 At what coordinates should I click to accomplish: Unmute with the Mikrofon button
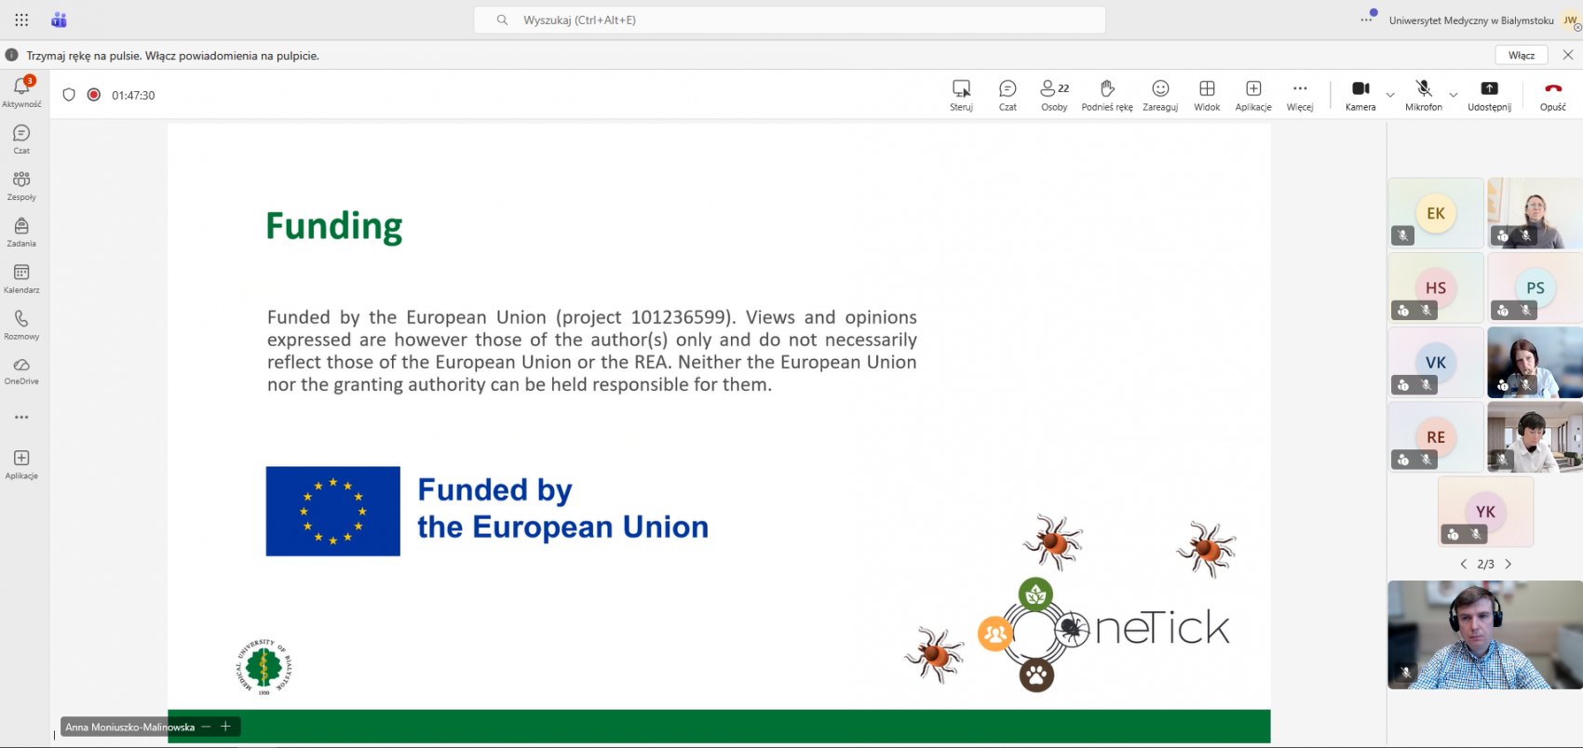click(1424, 94)
